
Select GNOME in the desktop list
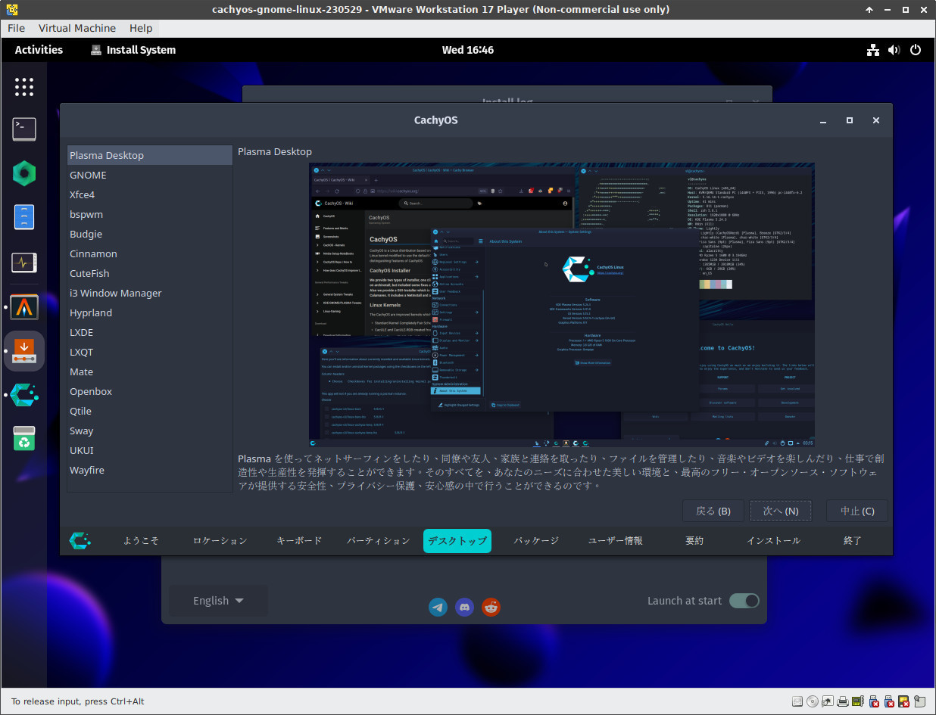(x=150, y=175)
